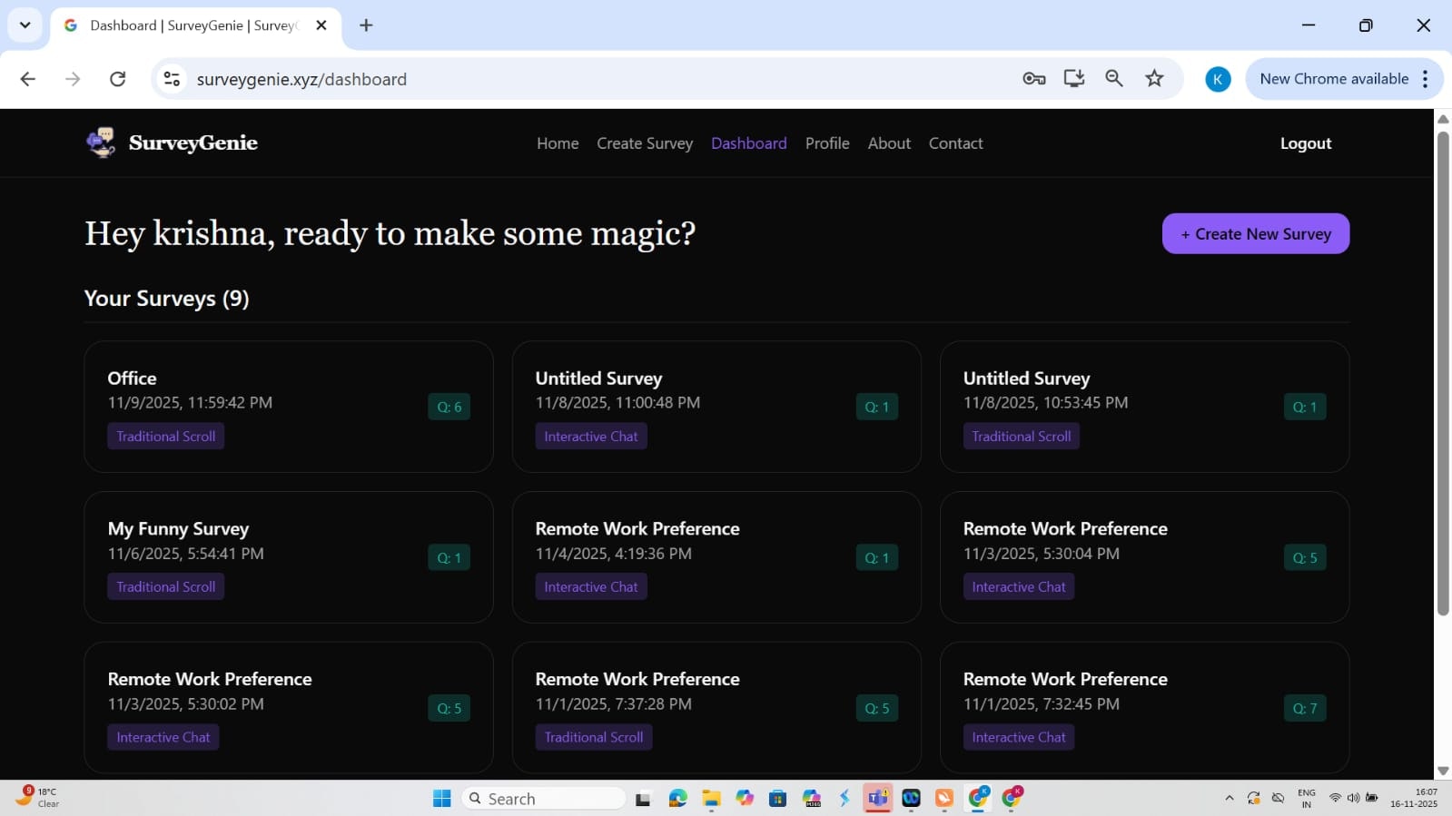Select the Dashboard nav link
The height and width of the screenshot is (816, 1452).
749,143
